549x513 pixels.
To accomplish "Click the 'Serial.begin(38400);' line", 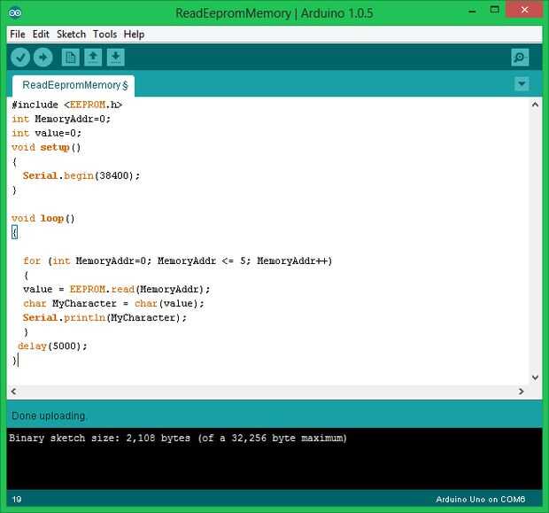I will [x=81, y=175].
